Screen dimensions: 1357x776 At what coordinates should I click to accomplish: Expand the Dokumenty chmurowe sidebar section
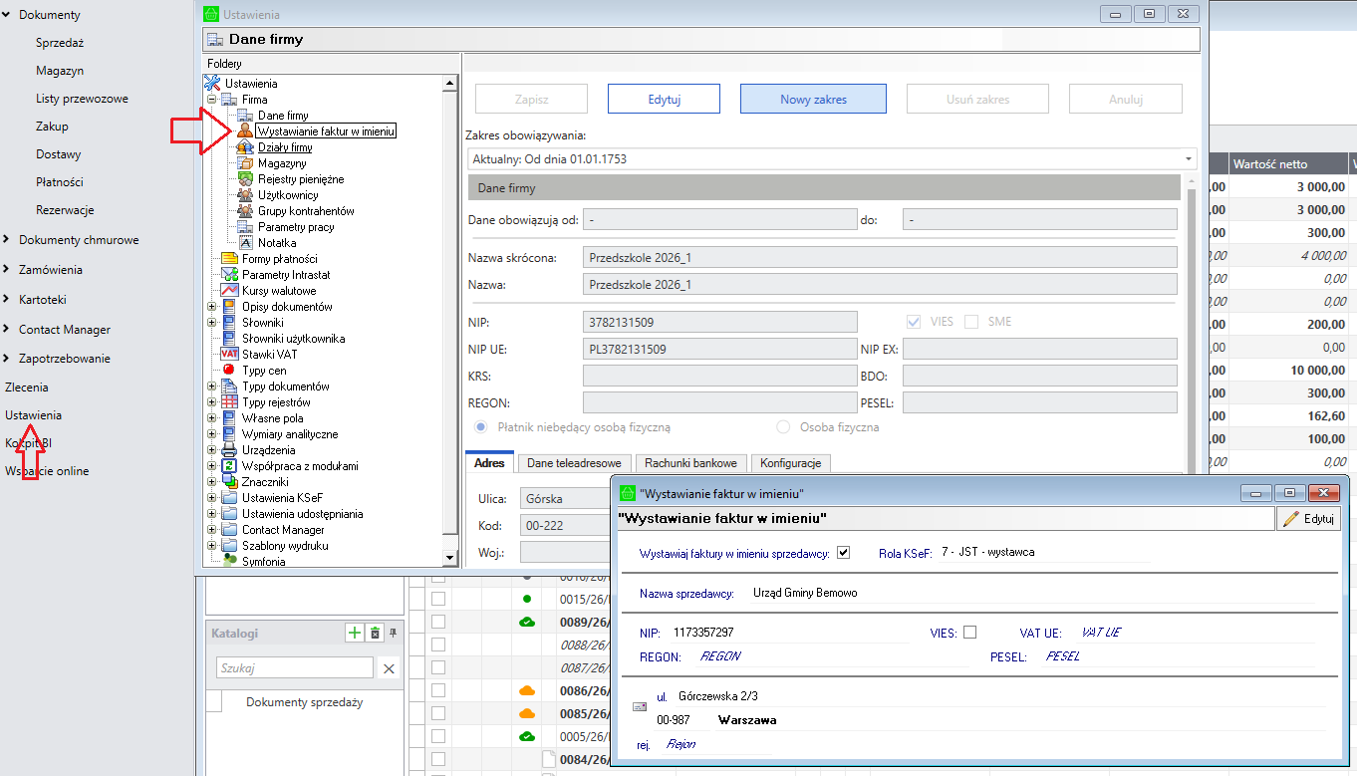coord(7,240)
